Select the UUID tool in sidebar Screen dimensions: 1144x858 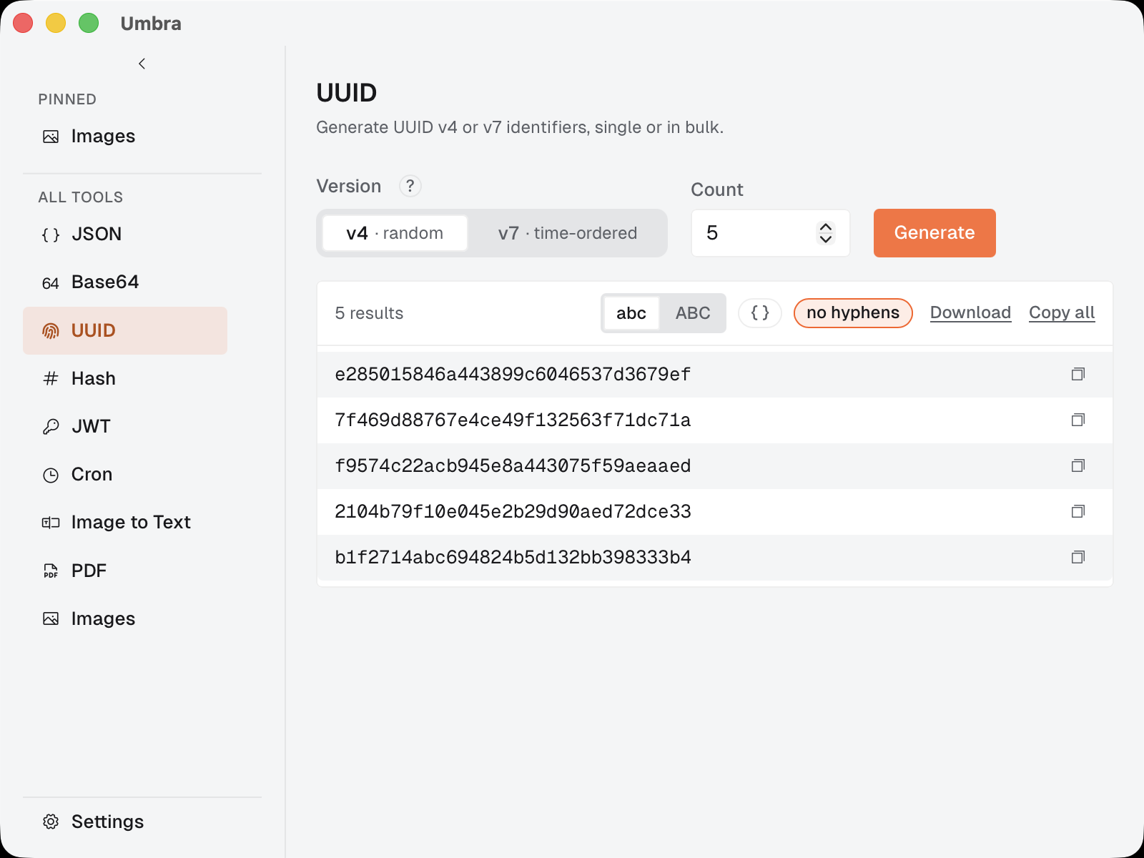125,330
